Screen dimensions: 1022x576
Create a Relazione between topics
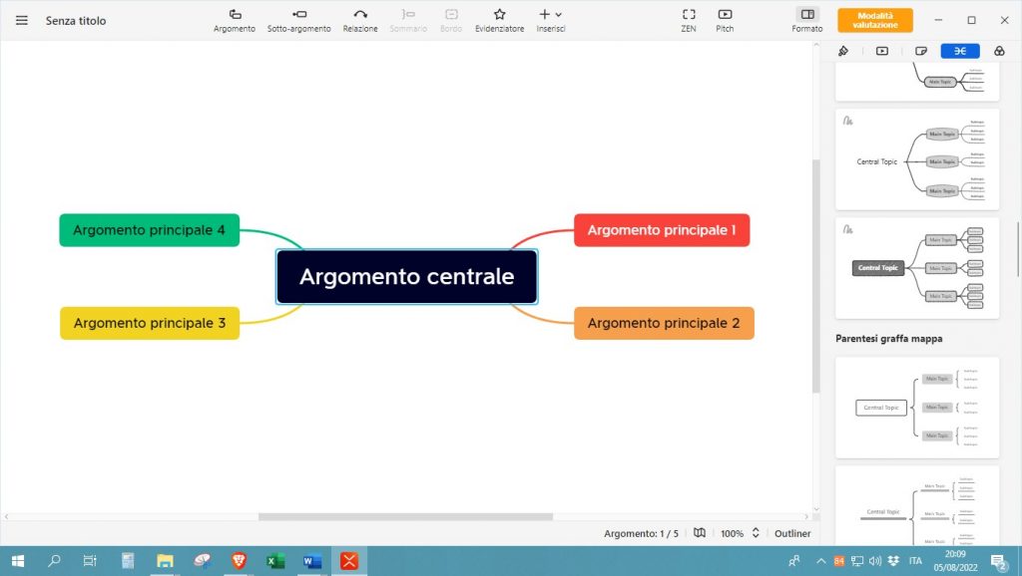tap(360, 20)
